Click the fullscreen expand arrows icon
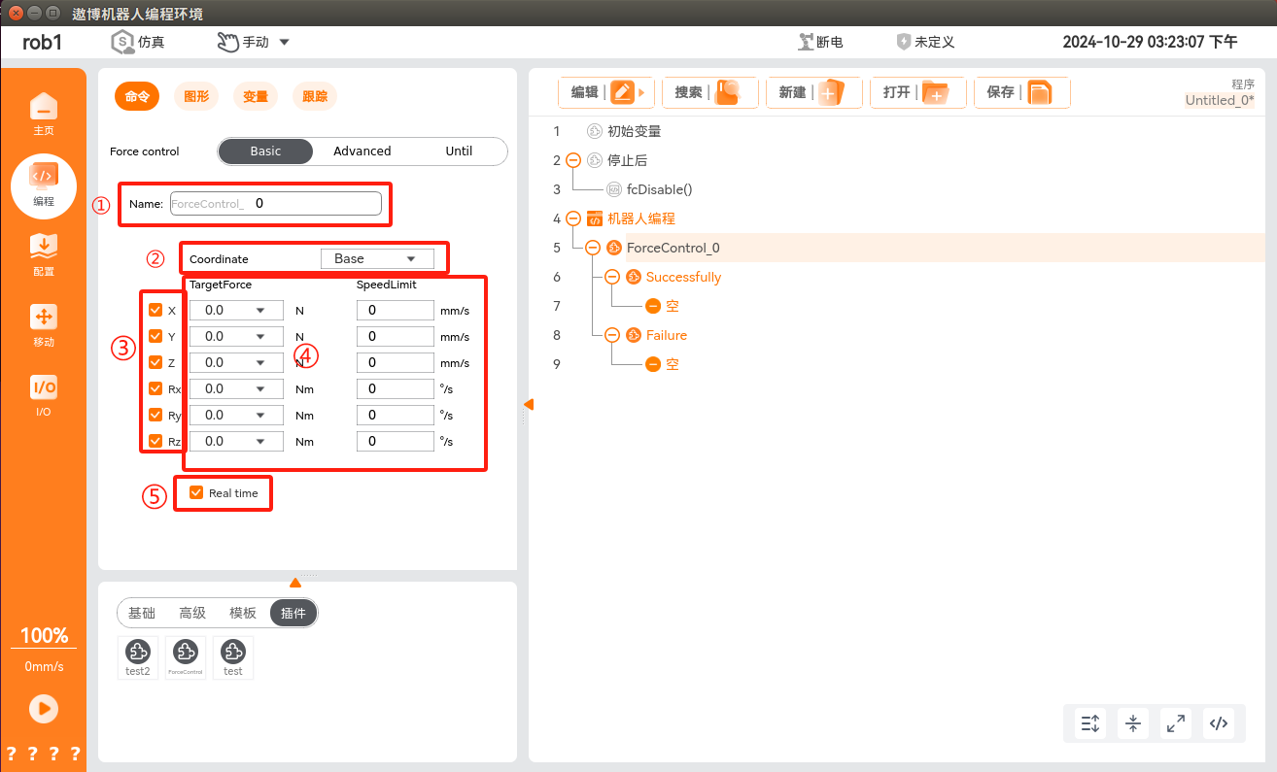This screenshot has height=772, width=1277. tap(1176, 723)
